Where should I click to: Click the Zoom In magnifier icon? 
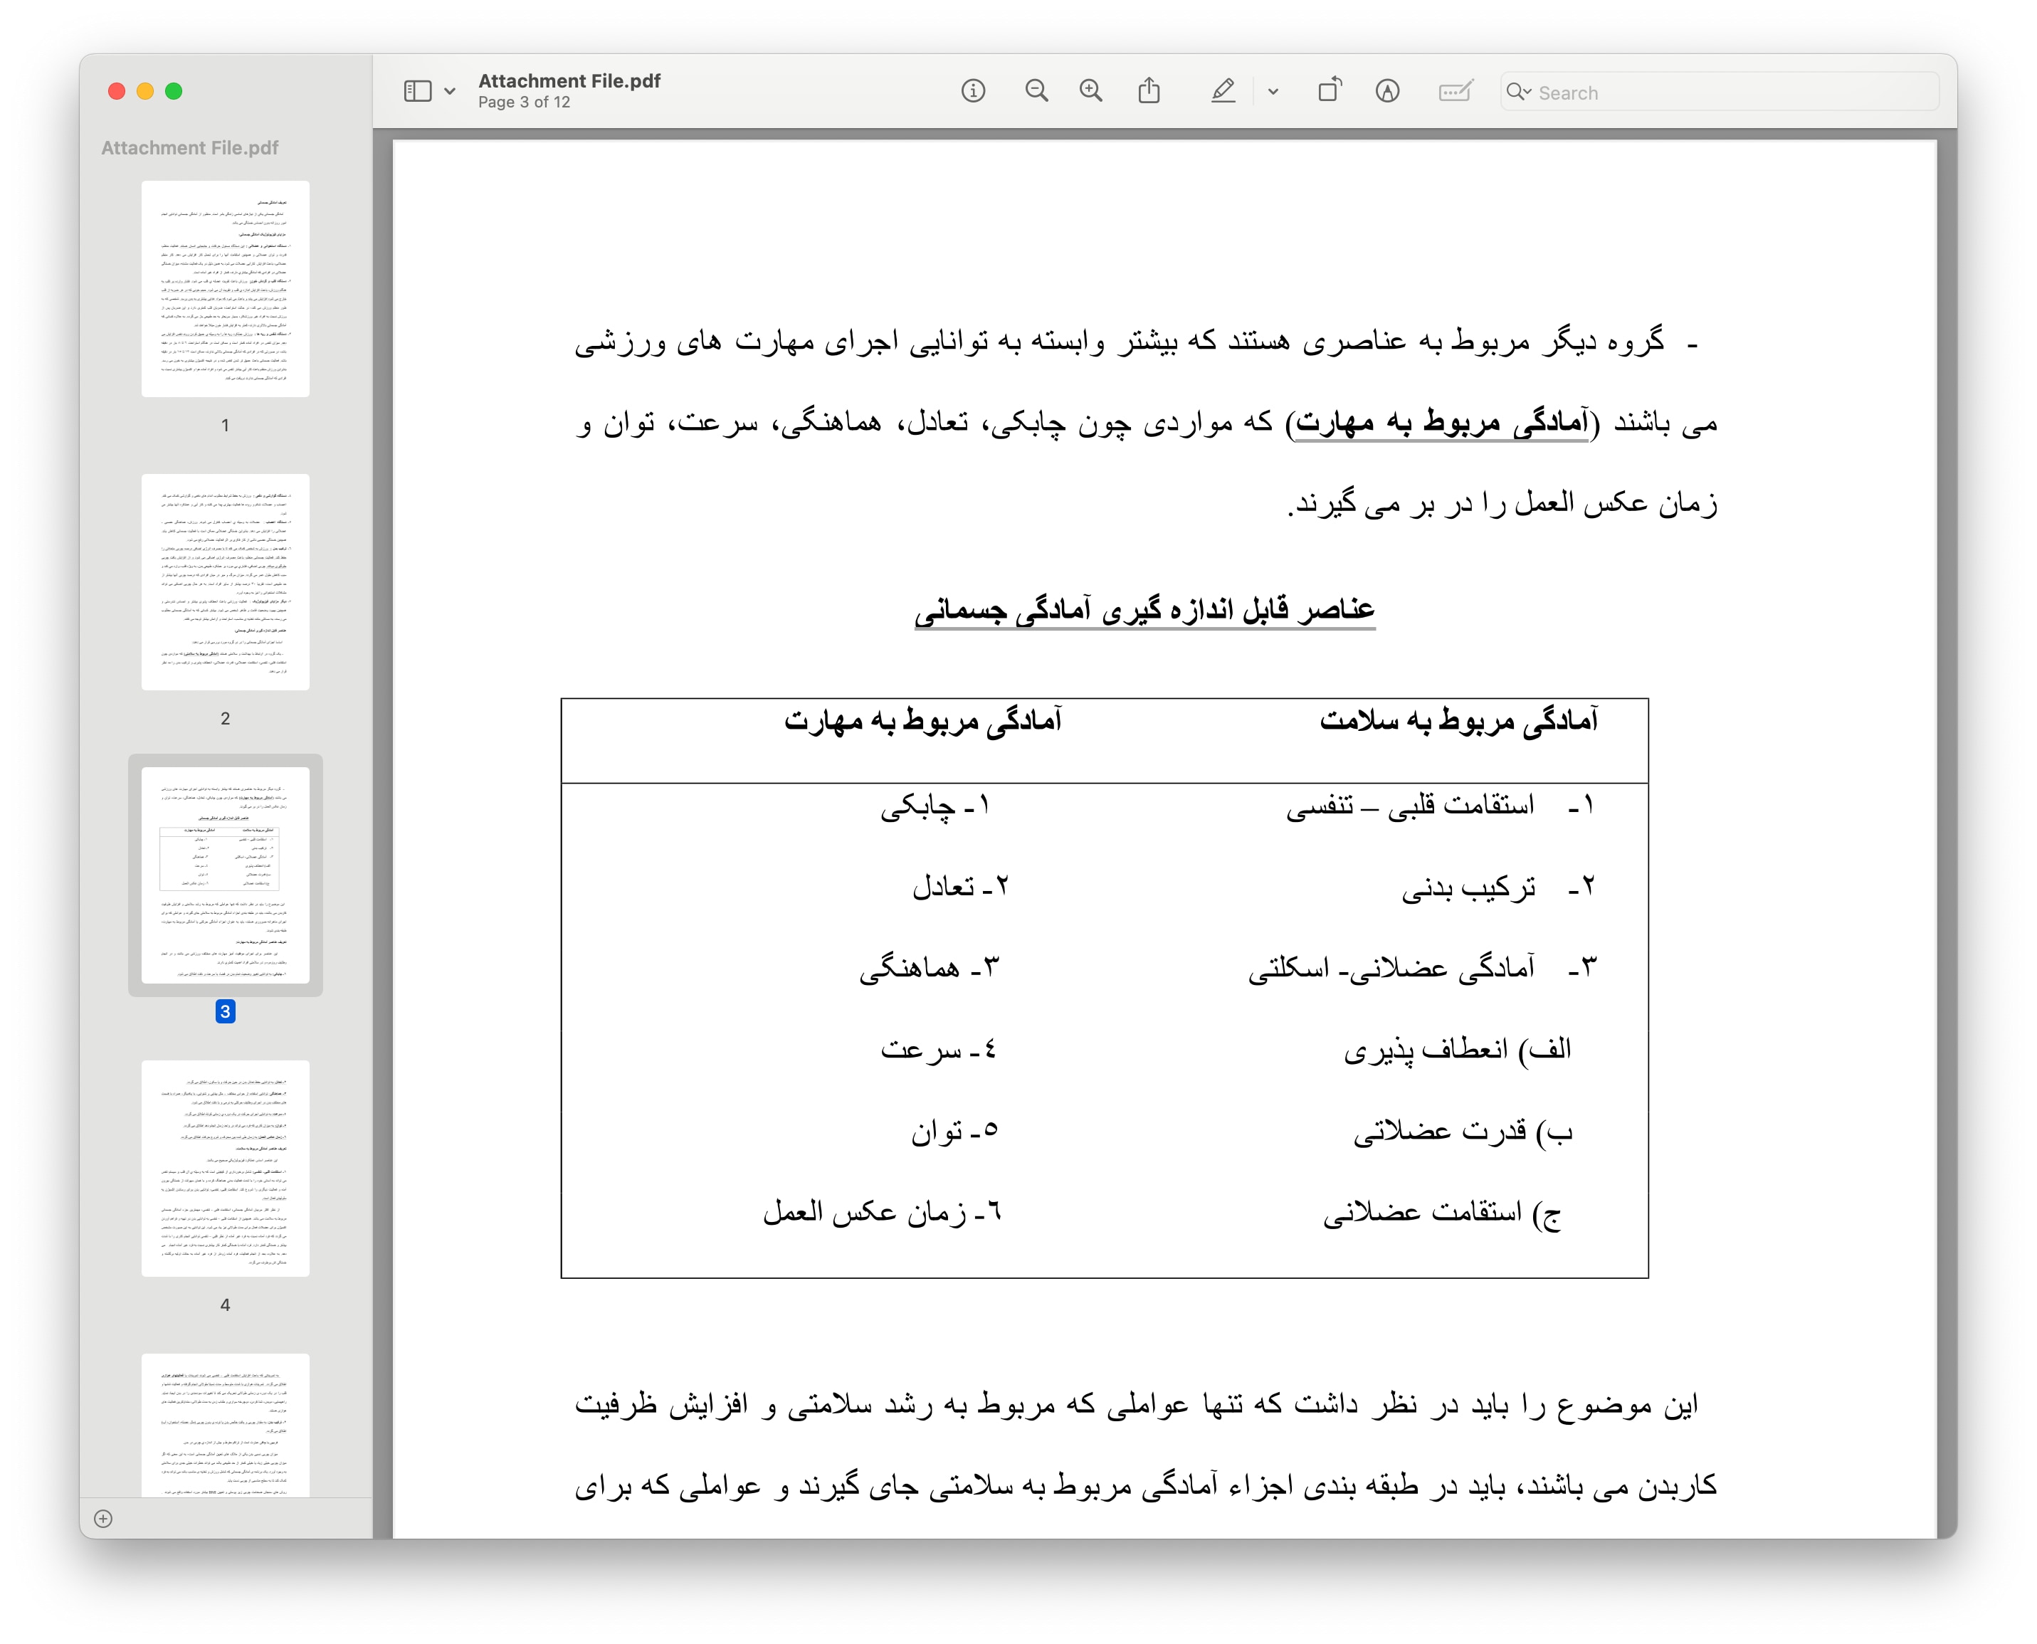click(1091, 91)
